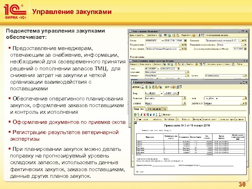Open calendar beside Заказ поставщику document date
This screenshot has height=189, width=252.
[x=178, y=69]
